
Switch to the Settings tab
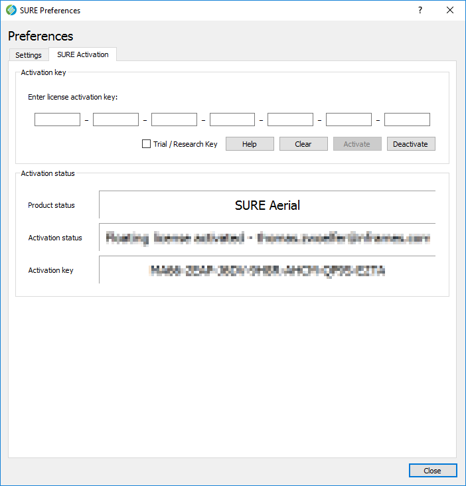[x=29, y=55]
